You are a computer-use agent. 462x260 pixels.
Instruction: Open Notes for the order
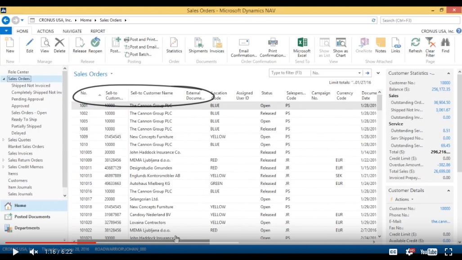click(x=381, y=45)
